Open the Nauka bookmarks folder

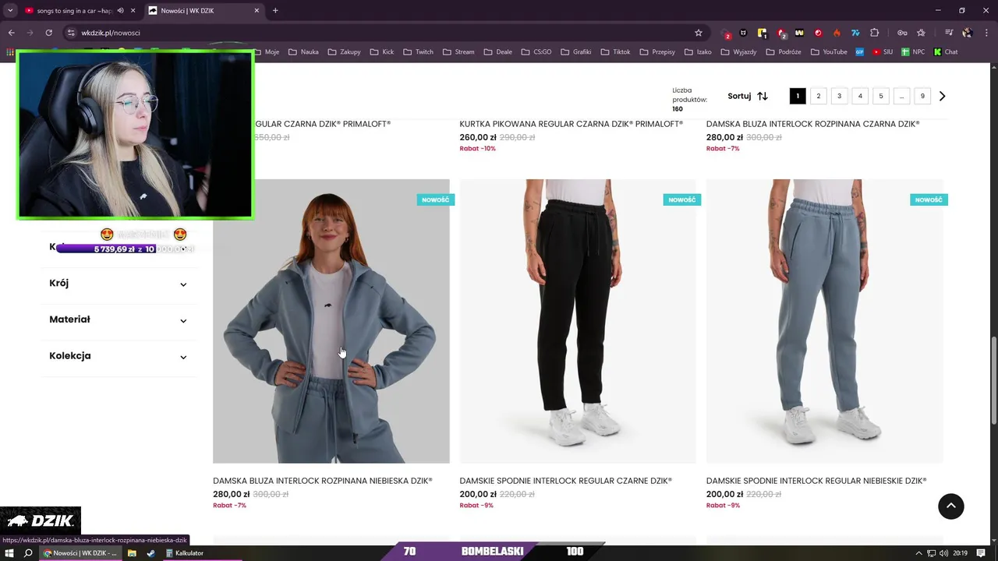tap(303, 52)
